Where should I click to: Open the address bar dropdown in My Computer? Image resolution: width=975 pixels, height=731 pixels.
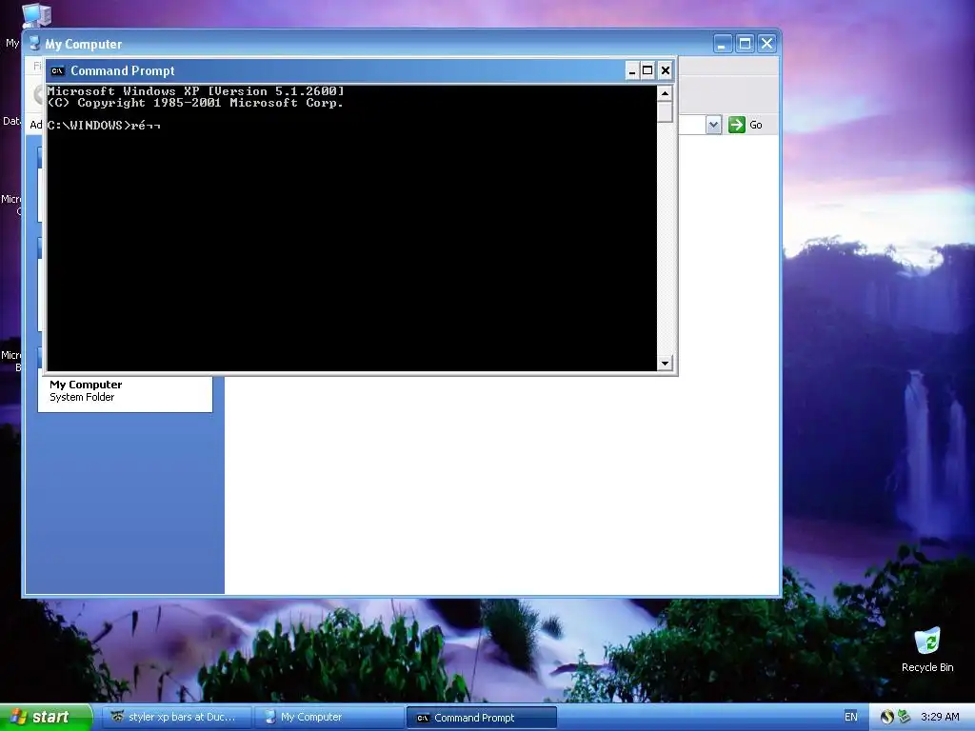714,125
